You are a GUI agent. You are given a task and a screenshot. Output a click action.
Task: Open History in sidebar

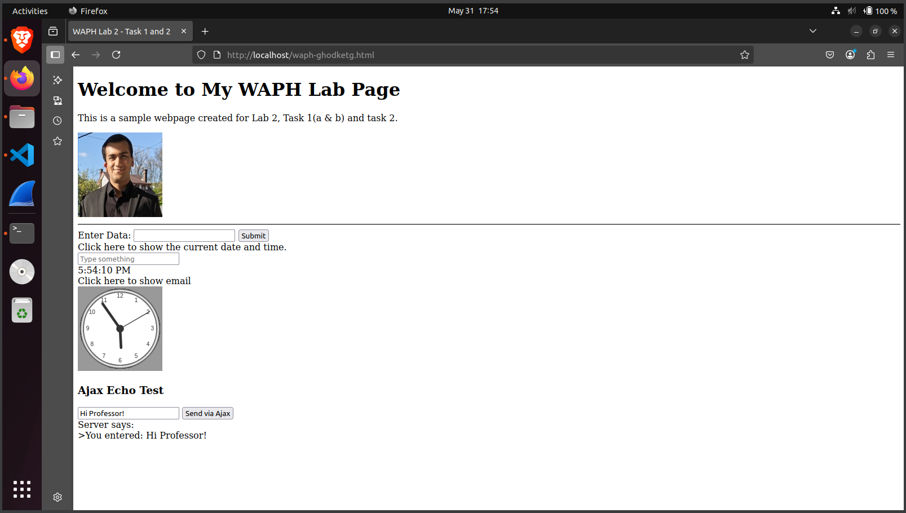click(x=58, y=121)
